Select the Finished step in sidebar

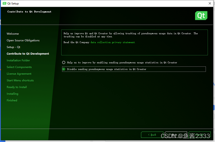12,100
